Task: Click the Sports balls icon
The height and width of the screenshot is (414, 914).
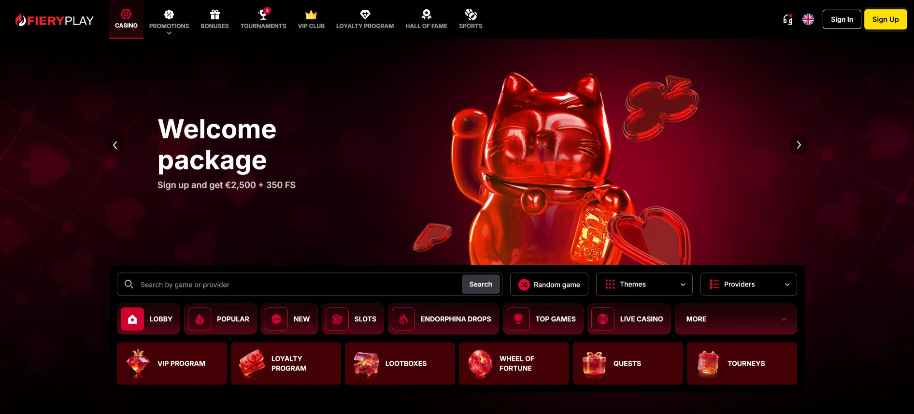Action: pyautogui.click(x=471, y=14)
